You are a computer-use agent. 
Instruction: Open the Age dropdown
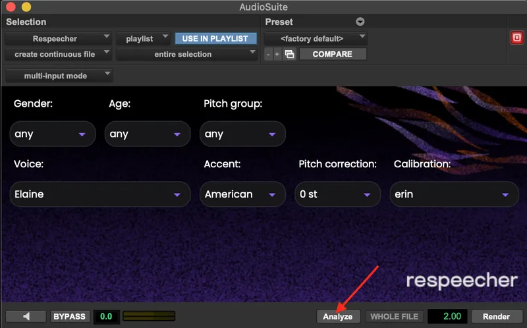tap(148, 134)
